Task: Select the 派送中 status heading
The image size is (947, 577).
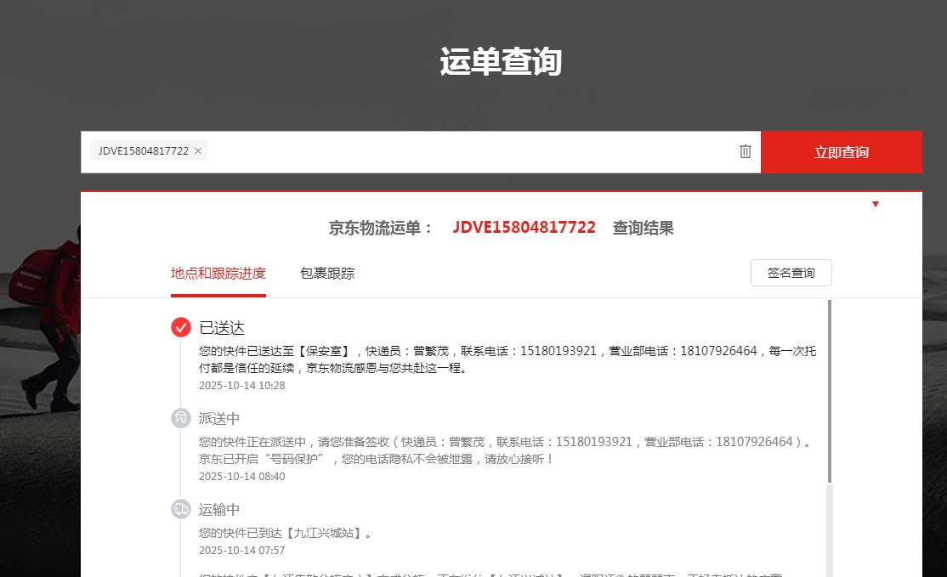Action: click(219, 418)
